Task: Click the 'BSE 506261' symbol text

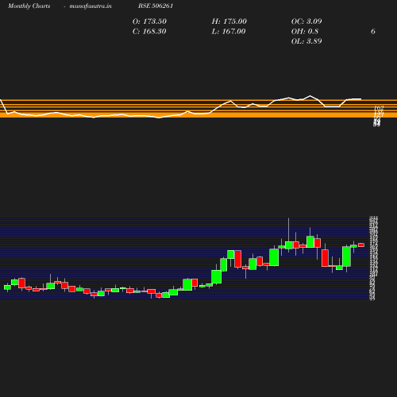Action: pos(156,6)
